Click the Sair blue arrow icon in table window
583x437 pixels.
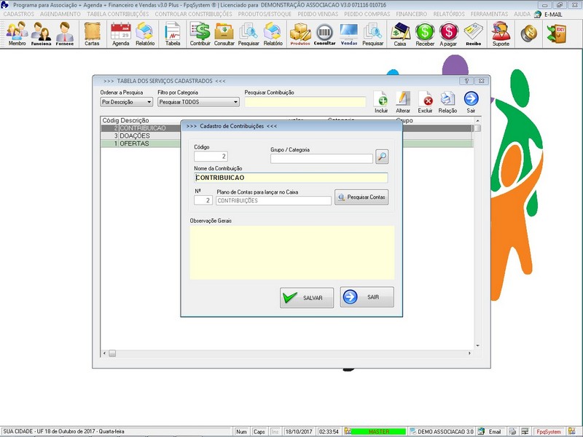(471, 102)
